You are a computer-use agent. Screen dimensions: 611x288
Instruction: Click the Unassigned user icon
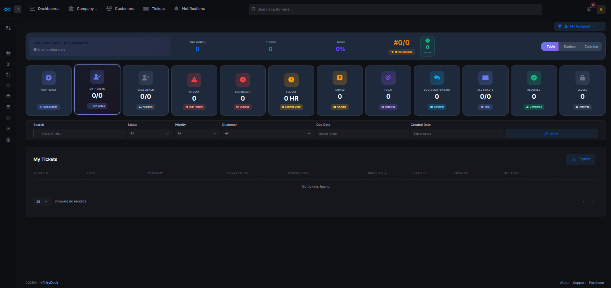146,78
